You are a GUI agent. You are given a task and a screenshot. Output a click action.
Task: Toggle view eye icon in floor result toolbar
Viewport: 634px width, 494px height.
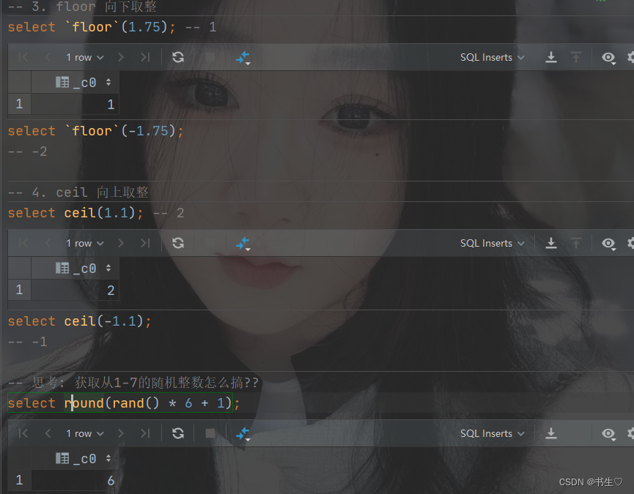click(608, 58)
